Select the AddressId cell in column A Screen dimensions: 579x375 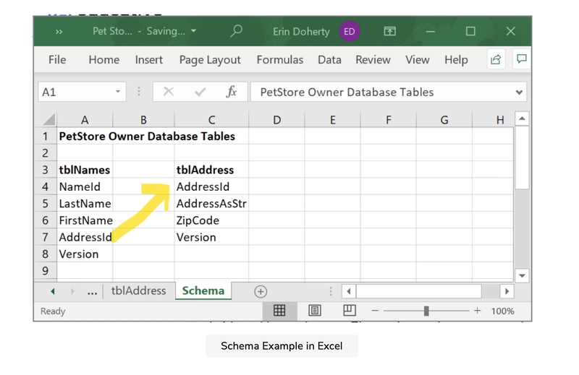[85, 237]
